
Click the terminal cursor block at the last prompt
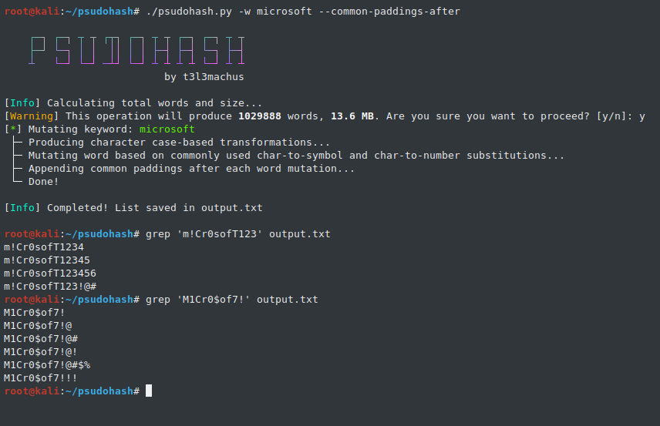(149, 391)
